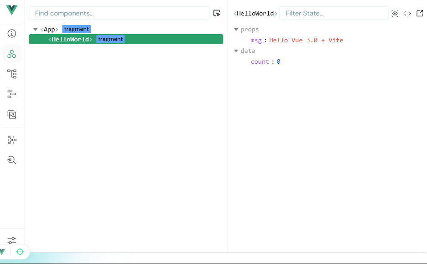The image size is (427, 264).
Task: Toggle the component inspector crosshair at bottom left
Action: click(20, 252)
